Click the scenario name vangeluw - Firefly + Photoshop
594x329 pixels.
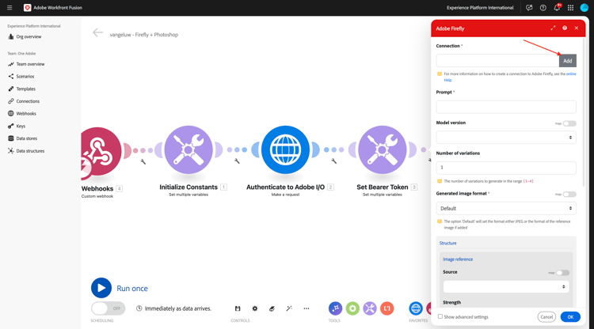click(x=144, y=35)
